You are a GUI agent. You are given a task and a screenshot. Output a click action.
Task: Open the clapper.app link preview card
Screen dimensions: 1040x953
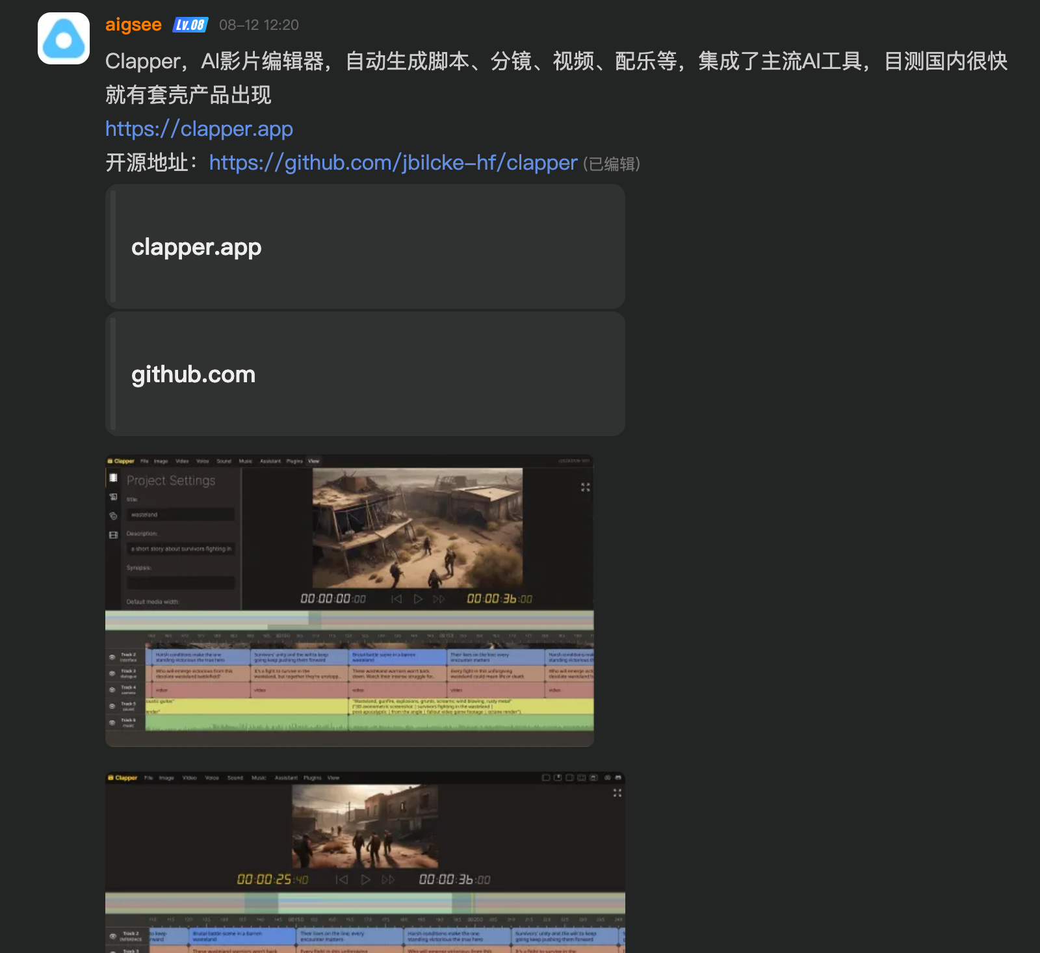365,246
